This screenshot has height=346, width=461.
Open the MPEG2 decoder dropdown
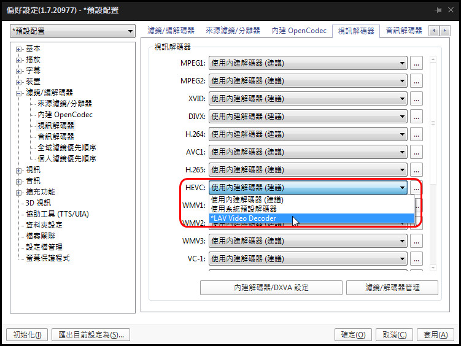click(308, 81)
